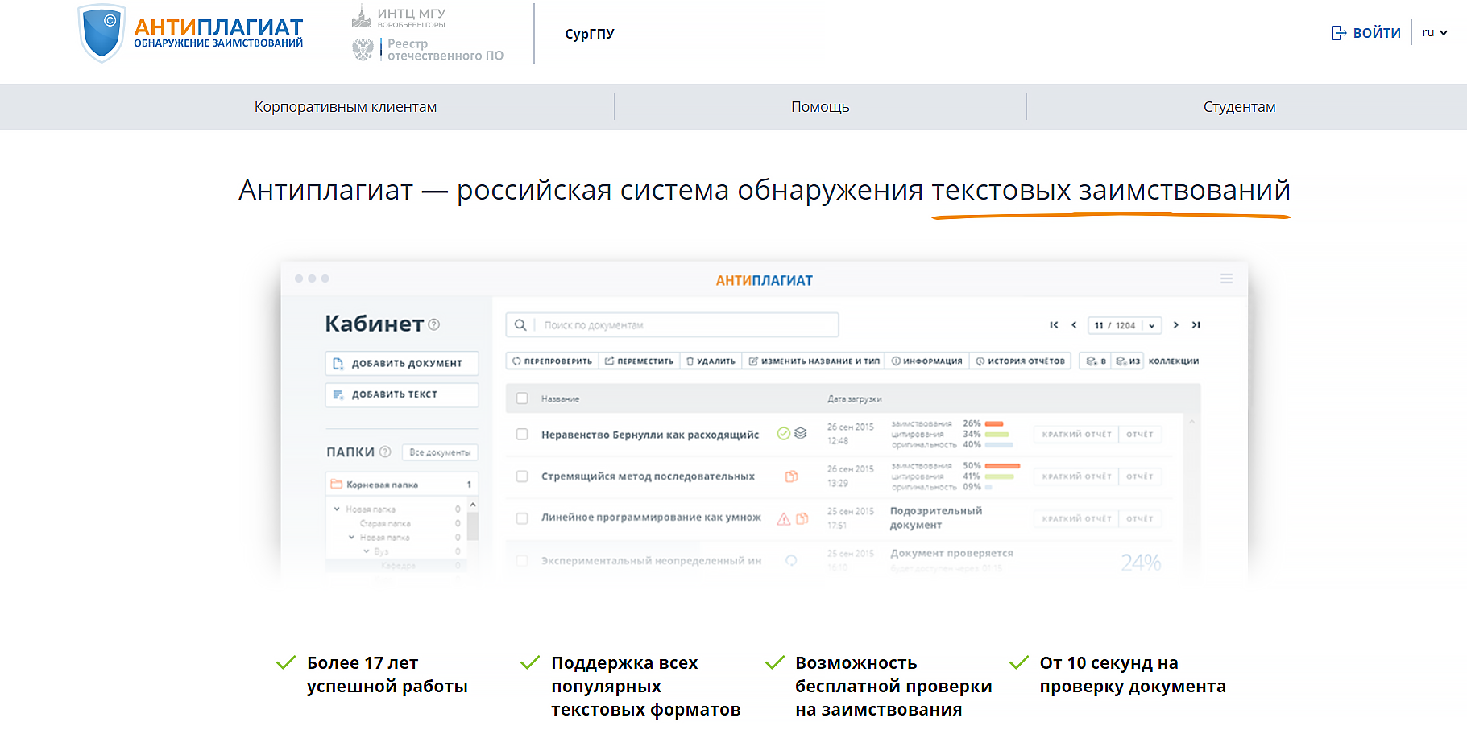
Task: Click ПЕРЕМЕСТИТЬ toolbar button
Action: point(639,361)
